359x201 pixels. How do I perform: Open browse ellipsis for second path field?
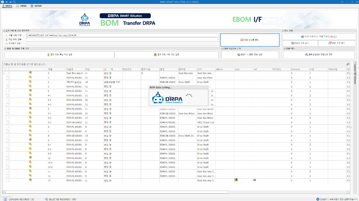tap(218, 39)
